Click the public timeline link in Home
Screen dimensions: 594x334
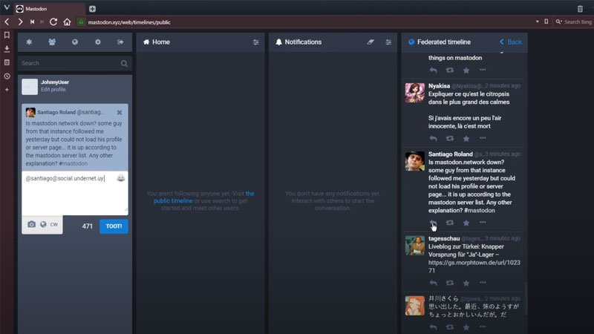click(203, 197)
